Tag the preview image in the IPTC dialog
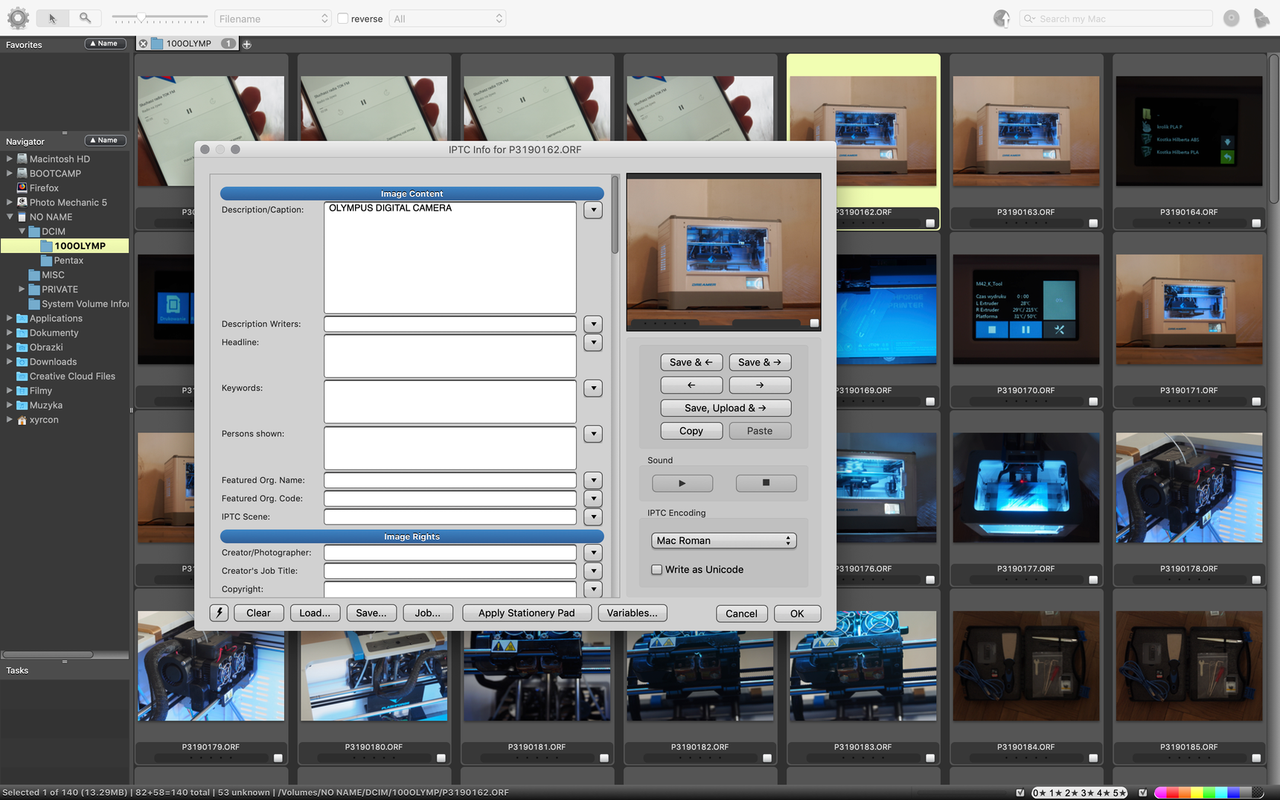The image size is (1280, 800). [814, 323]
